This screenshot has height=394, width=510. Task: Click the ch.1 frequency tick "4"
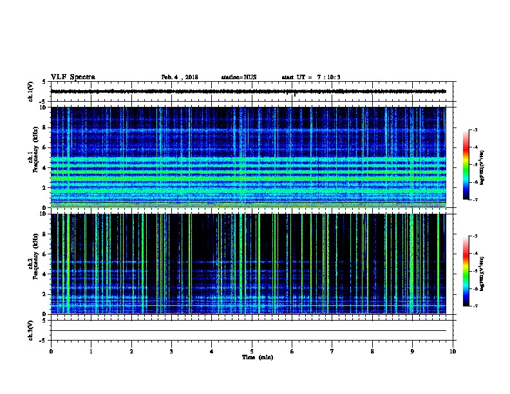click(45, 168)
